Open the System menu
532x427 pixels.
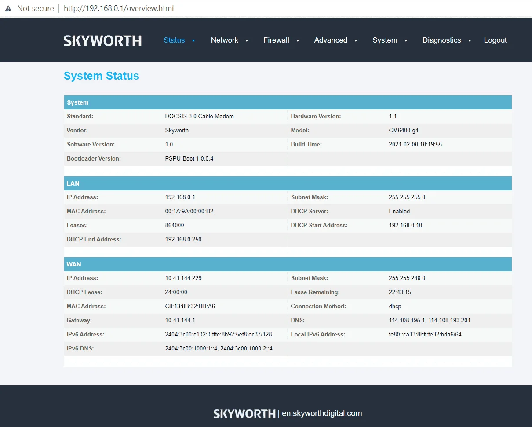[x=385, y=40]
